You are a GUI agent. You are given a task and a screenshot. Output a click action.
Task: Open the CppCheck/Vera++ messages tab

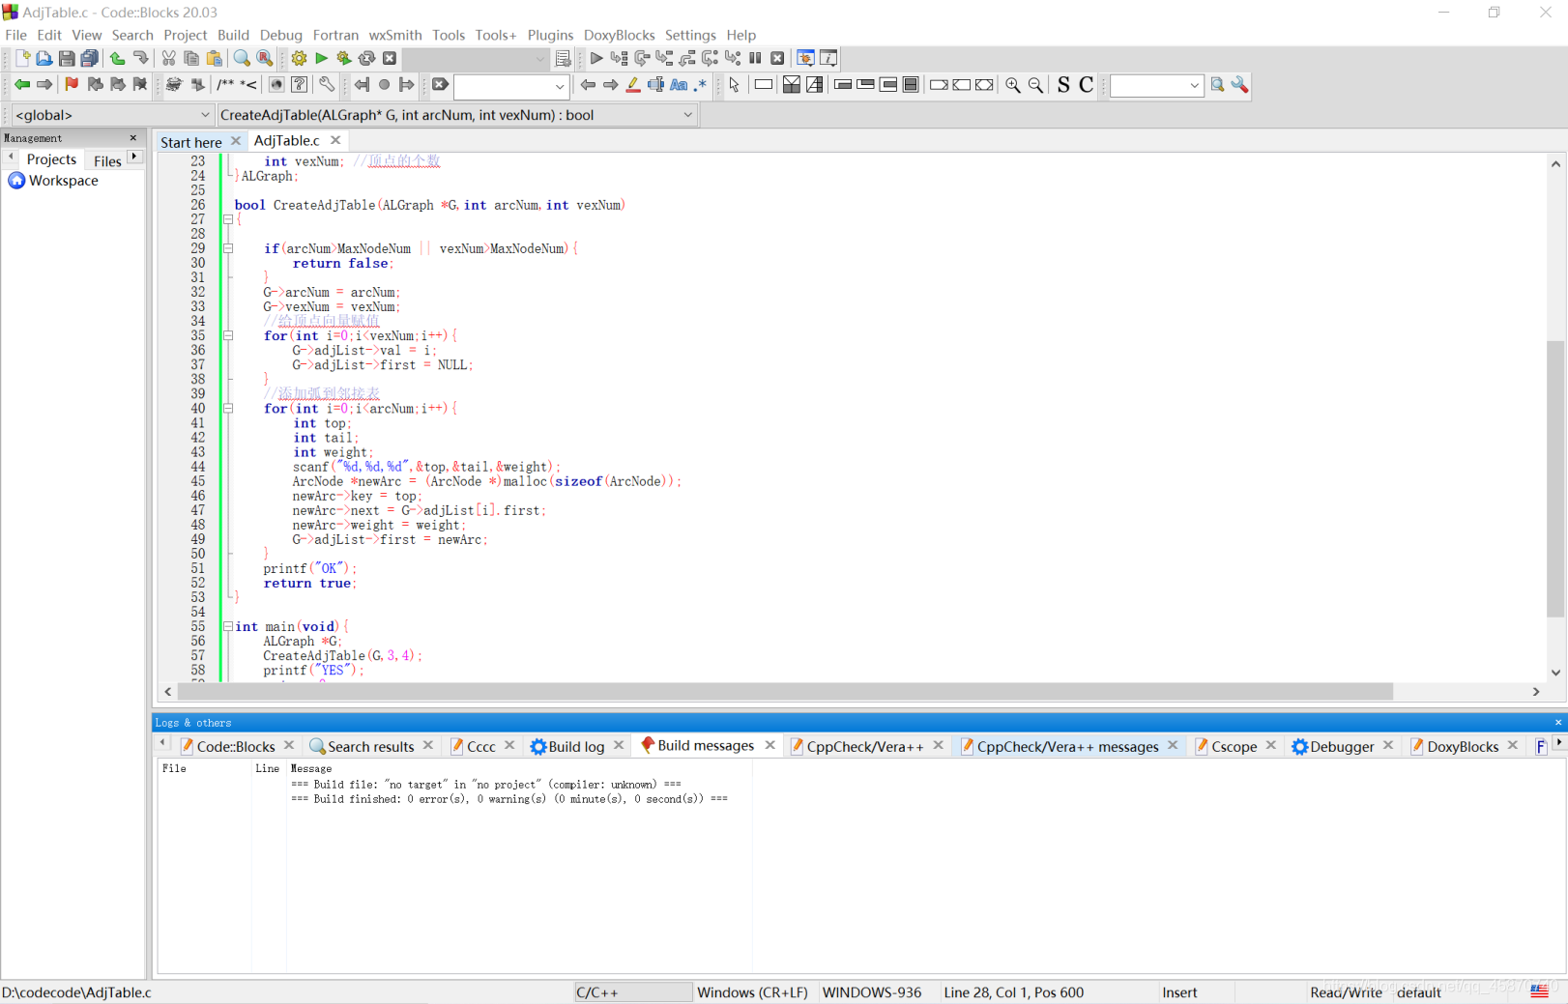(x=1067, y=746)
